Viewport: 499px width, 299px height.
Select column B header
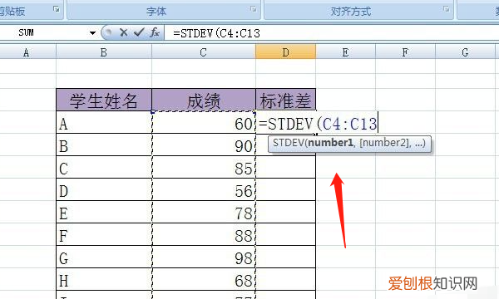tap(104, 51)
